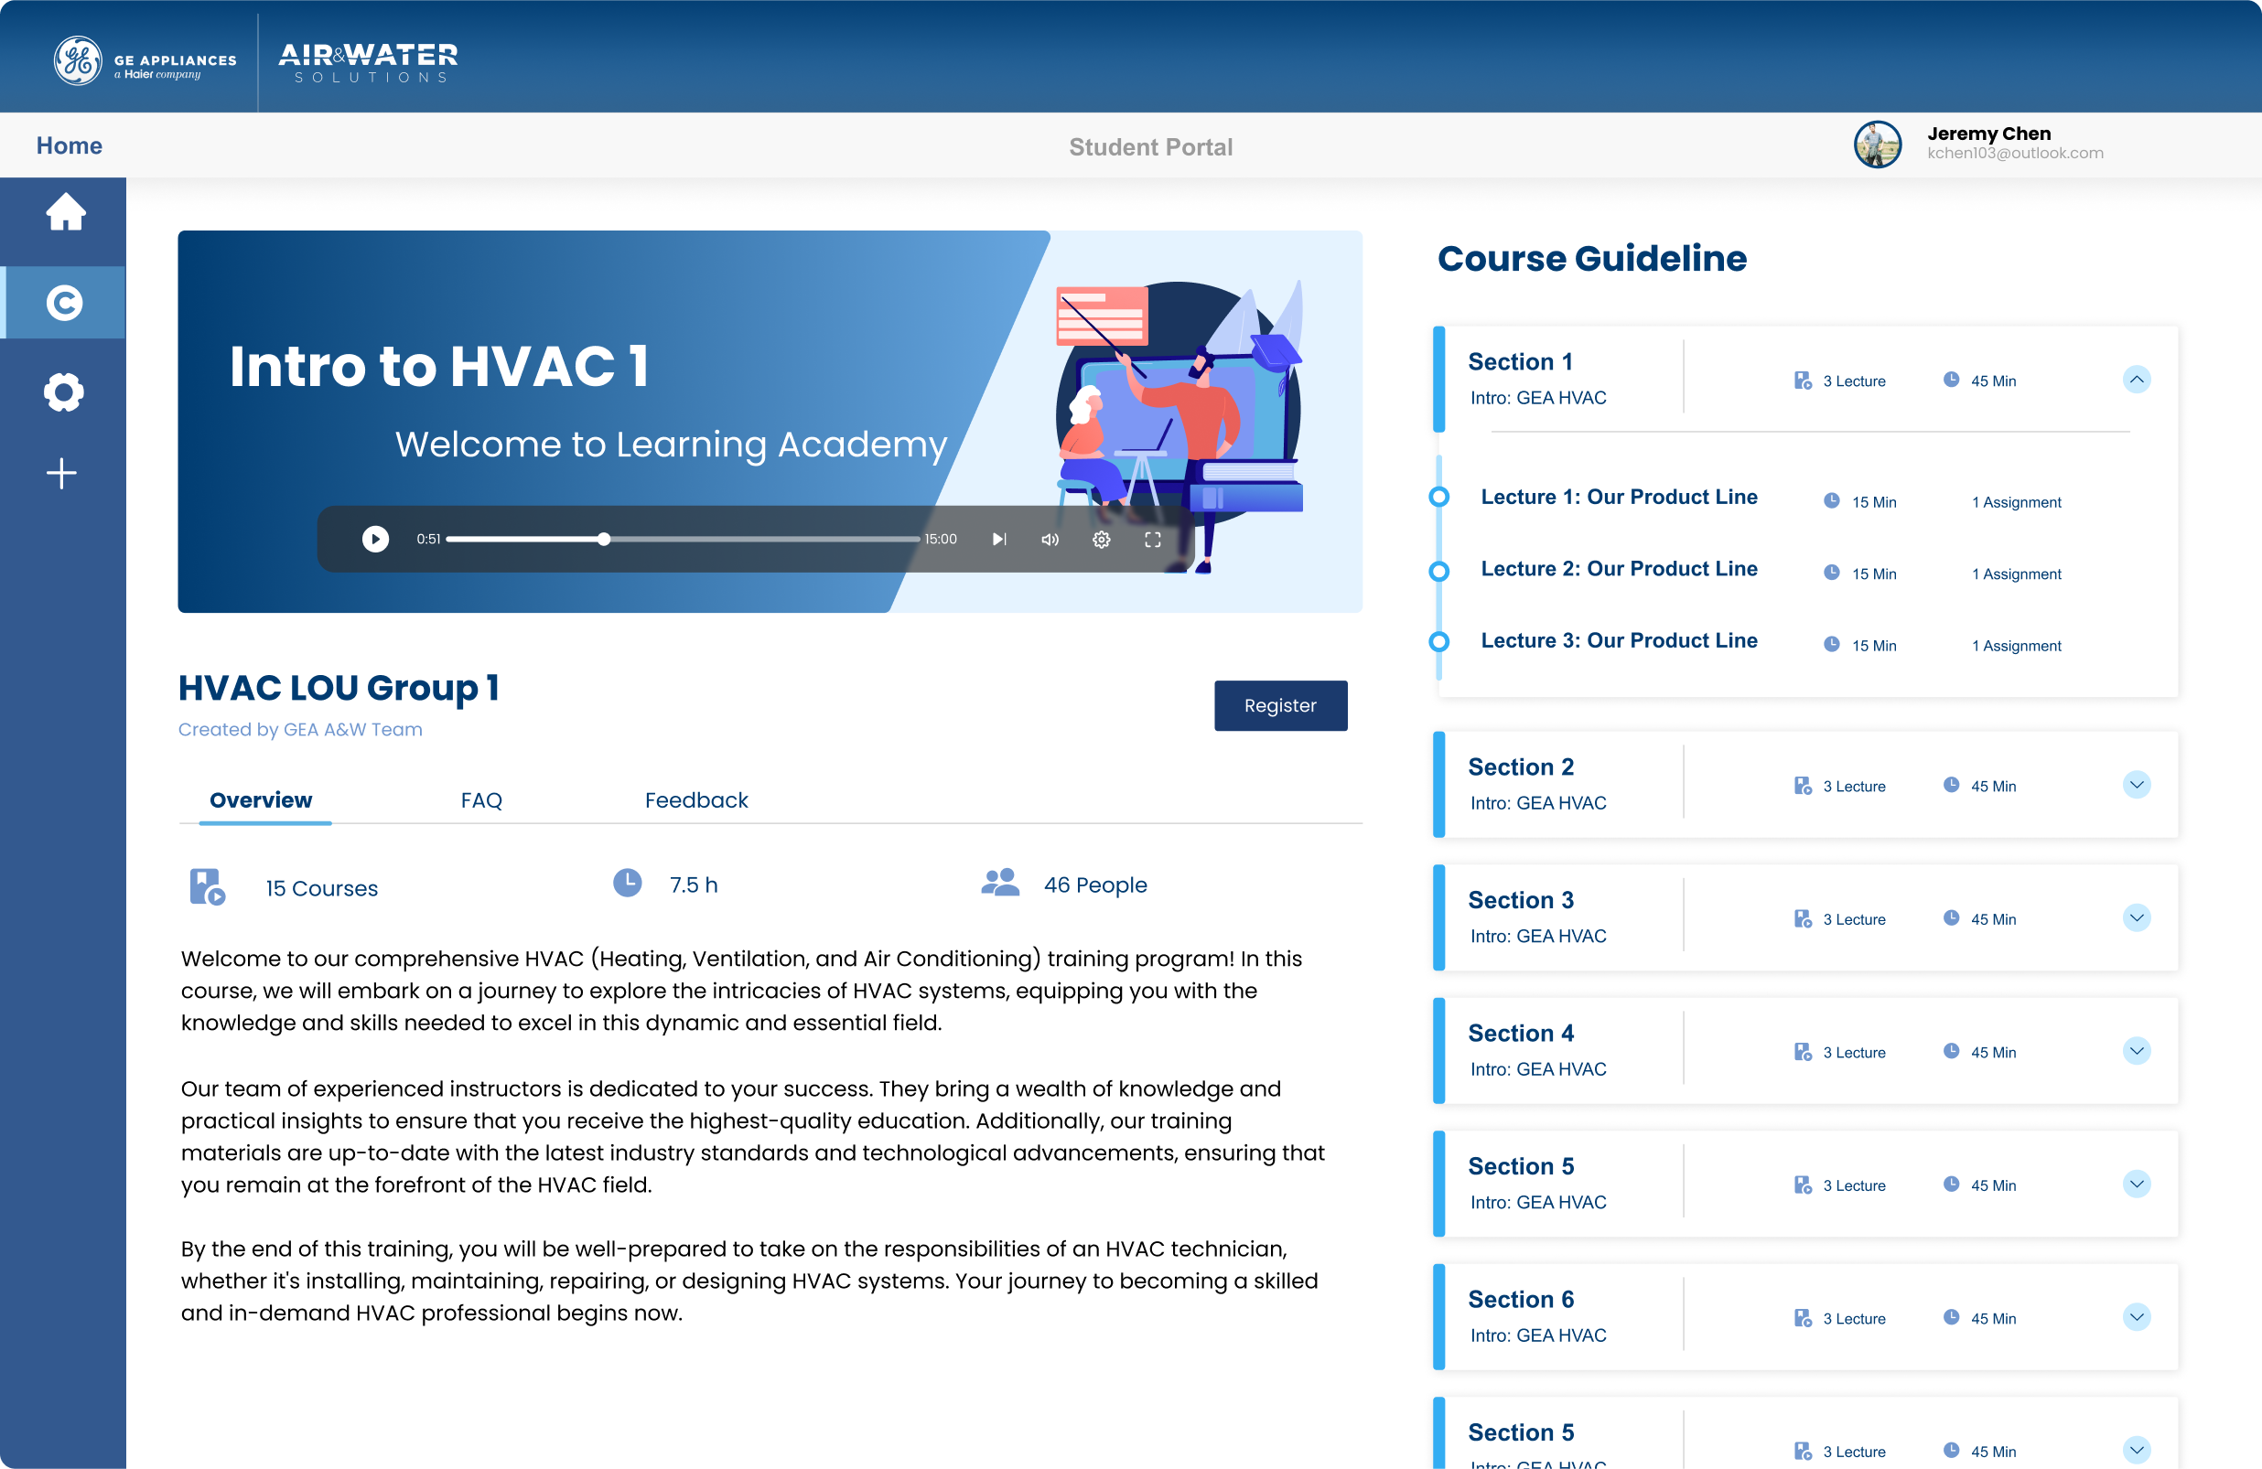Image resolution: width=2262 pixels, height=1469 pixels.
Task: Enter fullscreen video mode
Action: [x=1152, y=539]
